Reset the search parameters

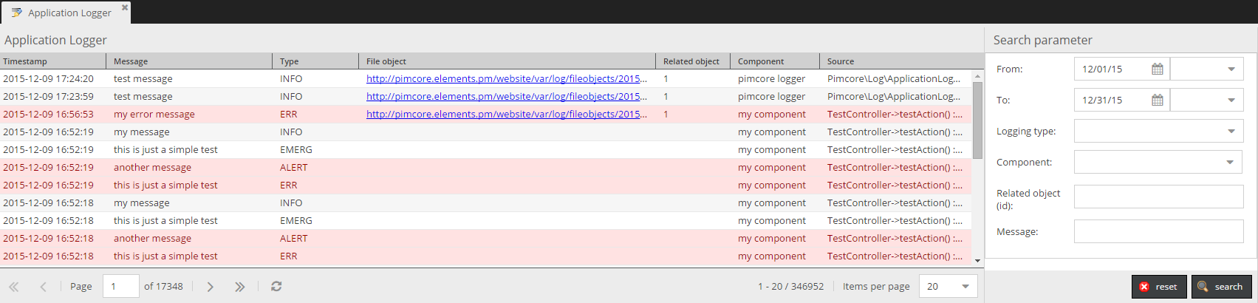(x=1158, y=287)
